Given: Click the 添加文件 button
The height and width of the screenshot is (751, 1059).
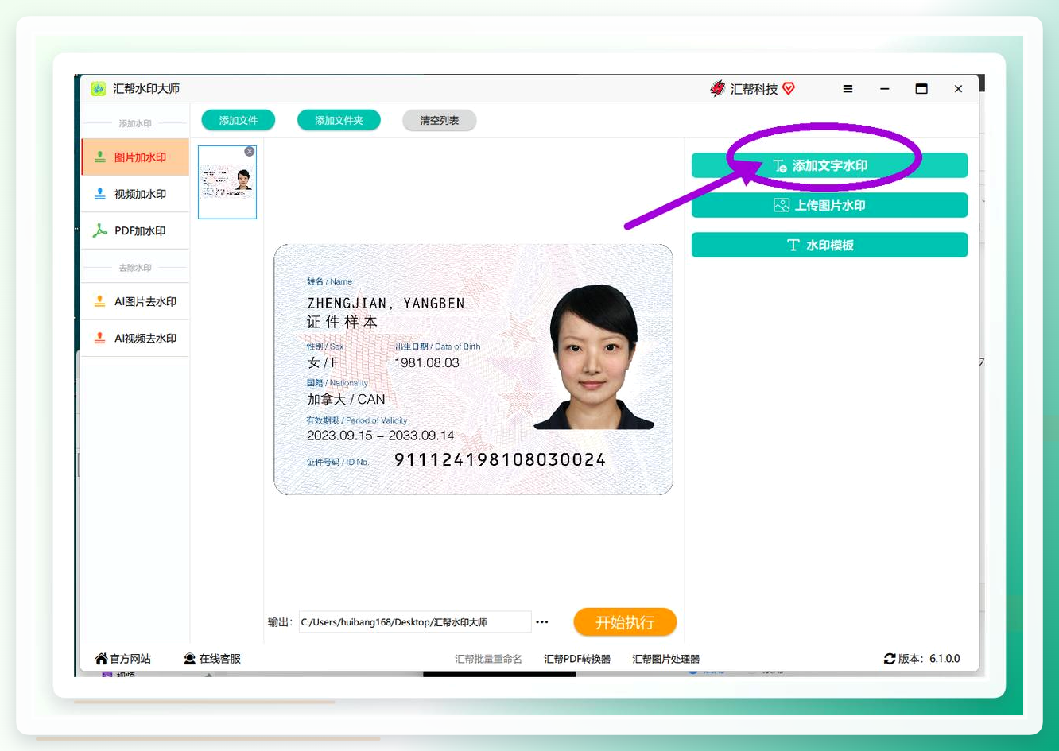Looking at the screenshot, I should coord(239,120).
